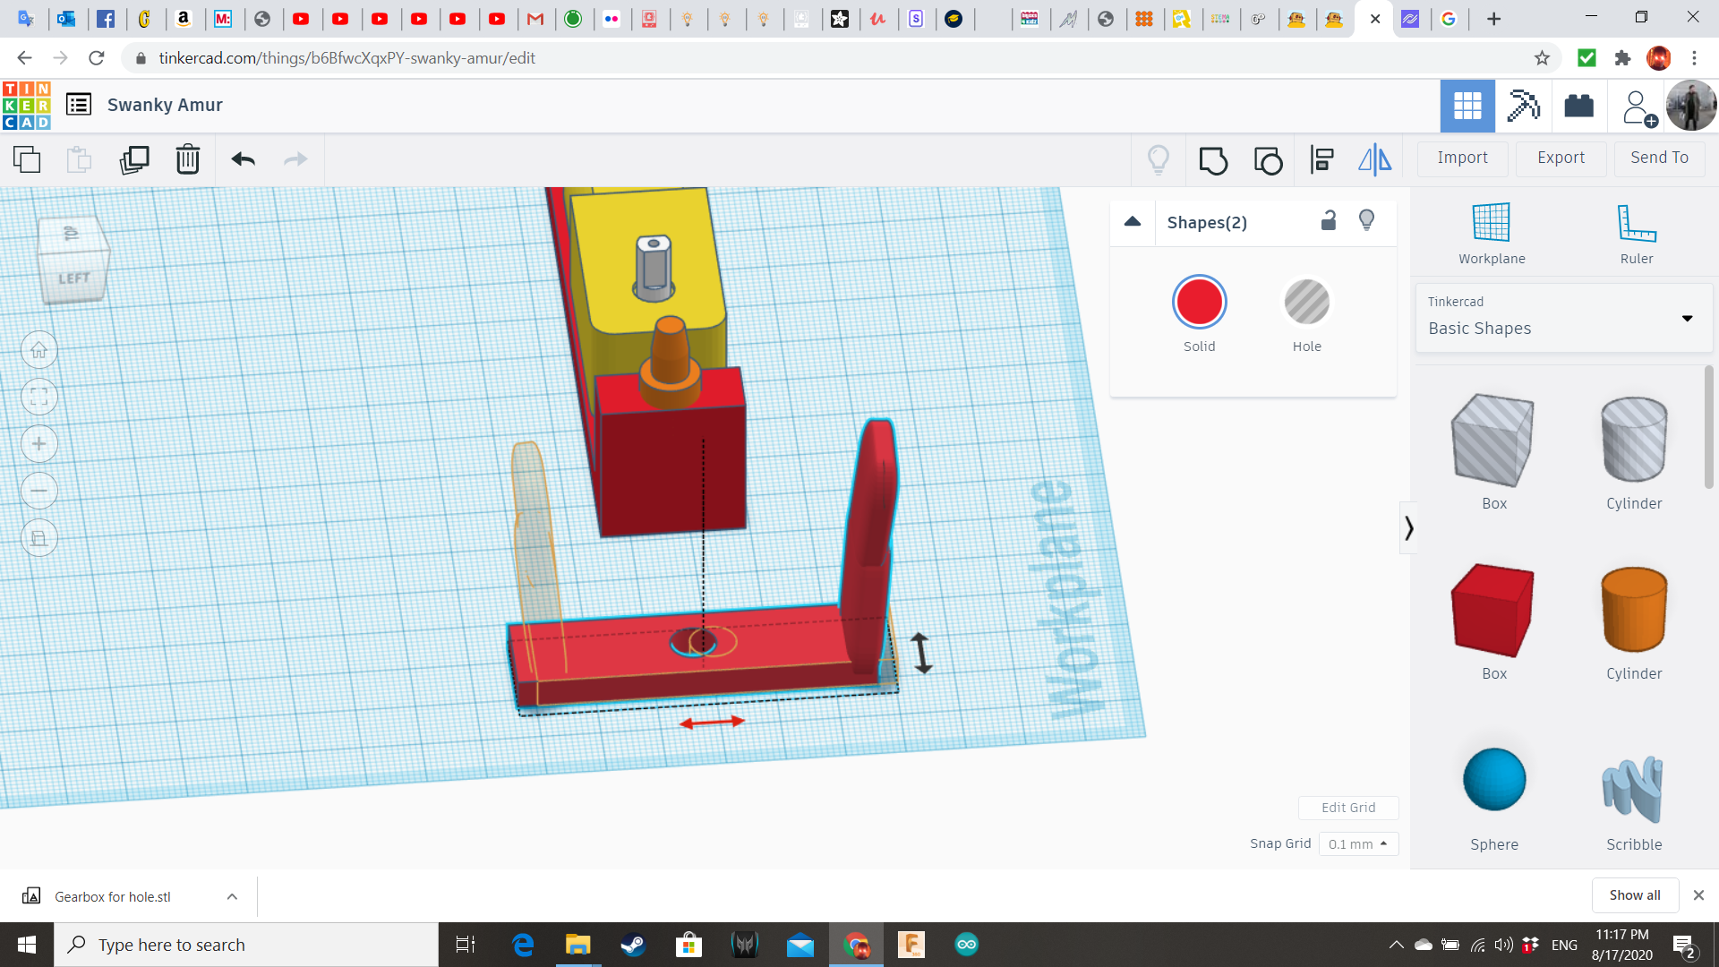Image resolution: width=1719 pixels, height=967 pixels.
Task: Open the Snap Grid 0.1 mm dropdown
Action: pos(1358,843)
